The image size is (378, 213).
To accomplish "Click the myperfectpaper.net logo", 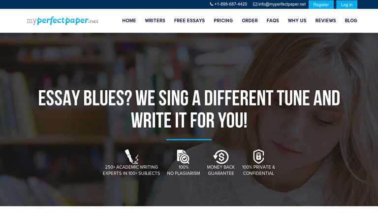I will tap(63, 21).
